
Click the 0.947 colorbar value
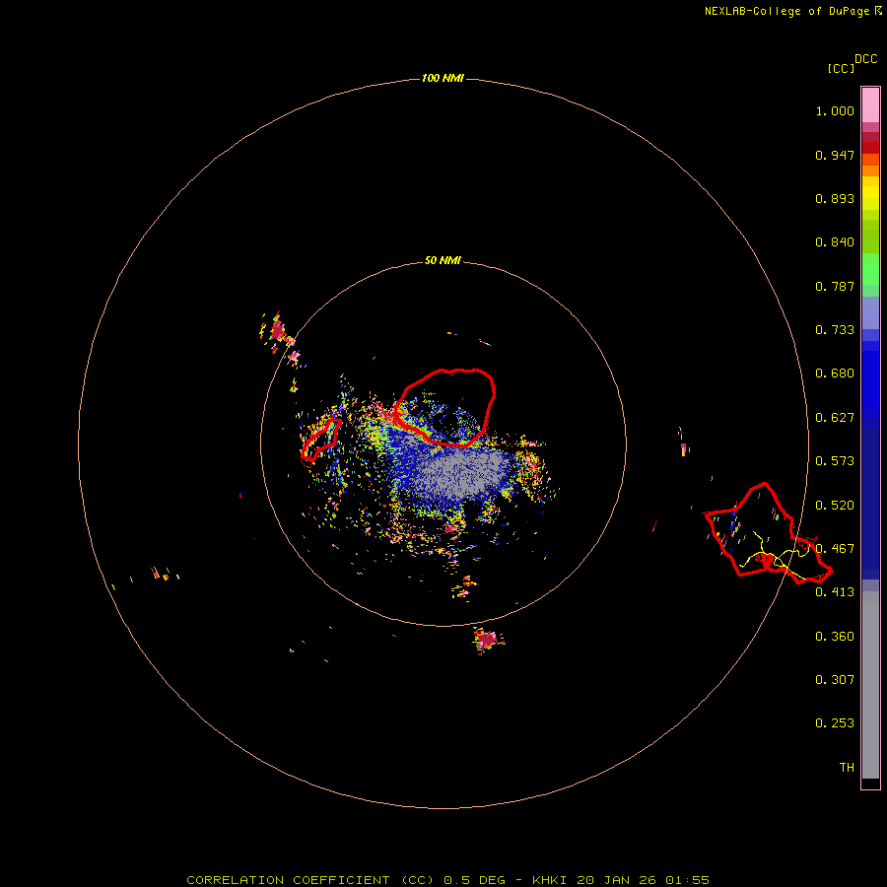835,155
